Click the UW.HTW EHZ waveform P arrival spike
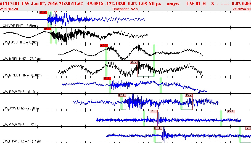This screenshot has height=143, width=251. (x=164, y=135)
